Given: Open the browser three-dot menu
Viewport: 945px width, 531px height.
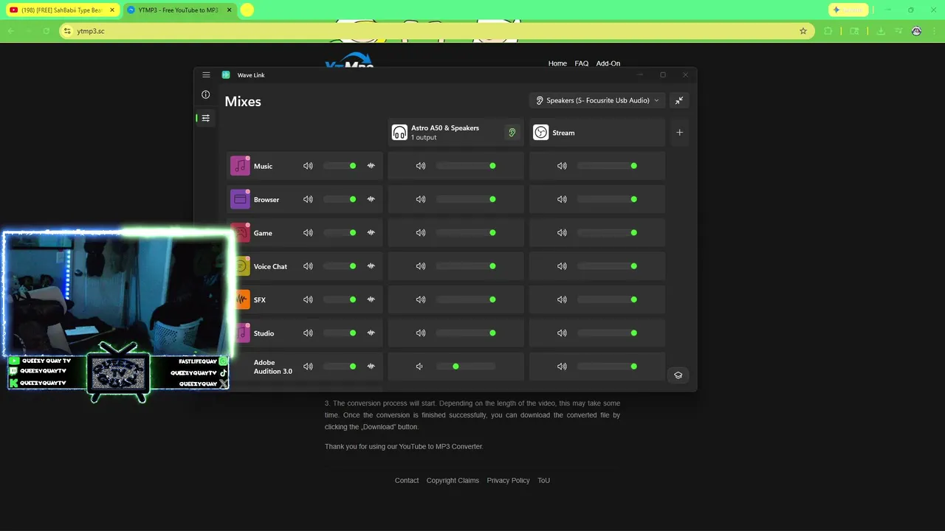Looking at the screenshot, I should 934,31.
